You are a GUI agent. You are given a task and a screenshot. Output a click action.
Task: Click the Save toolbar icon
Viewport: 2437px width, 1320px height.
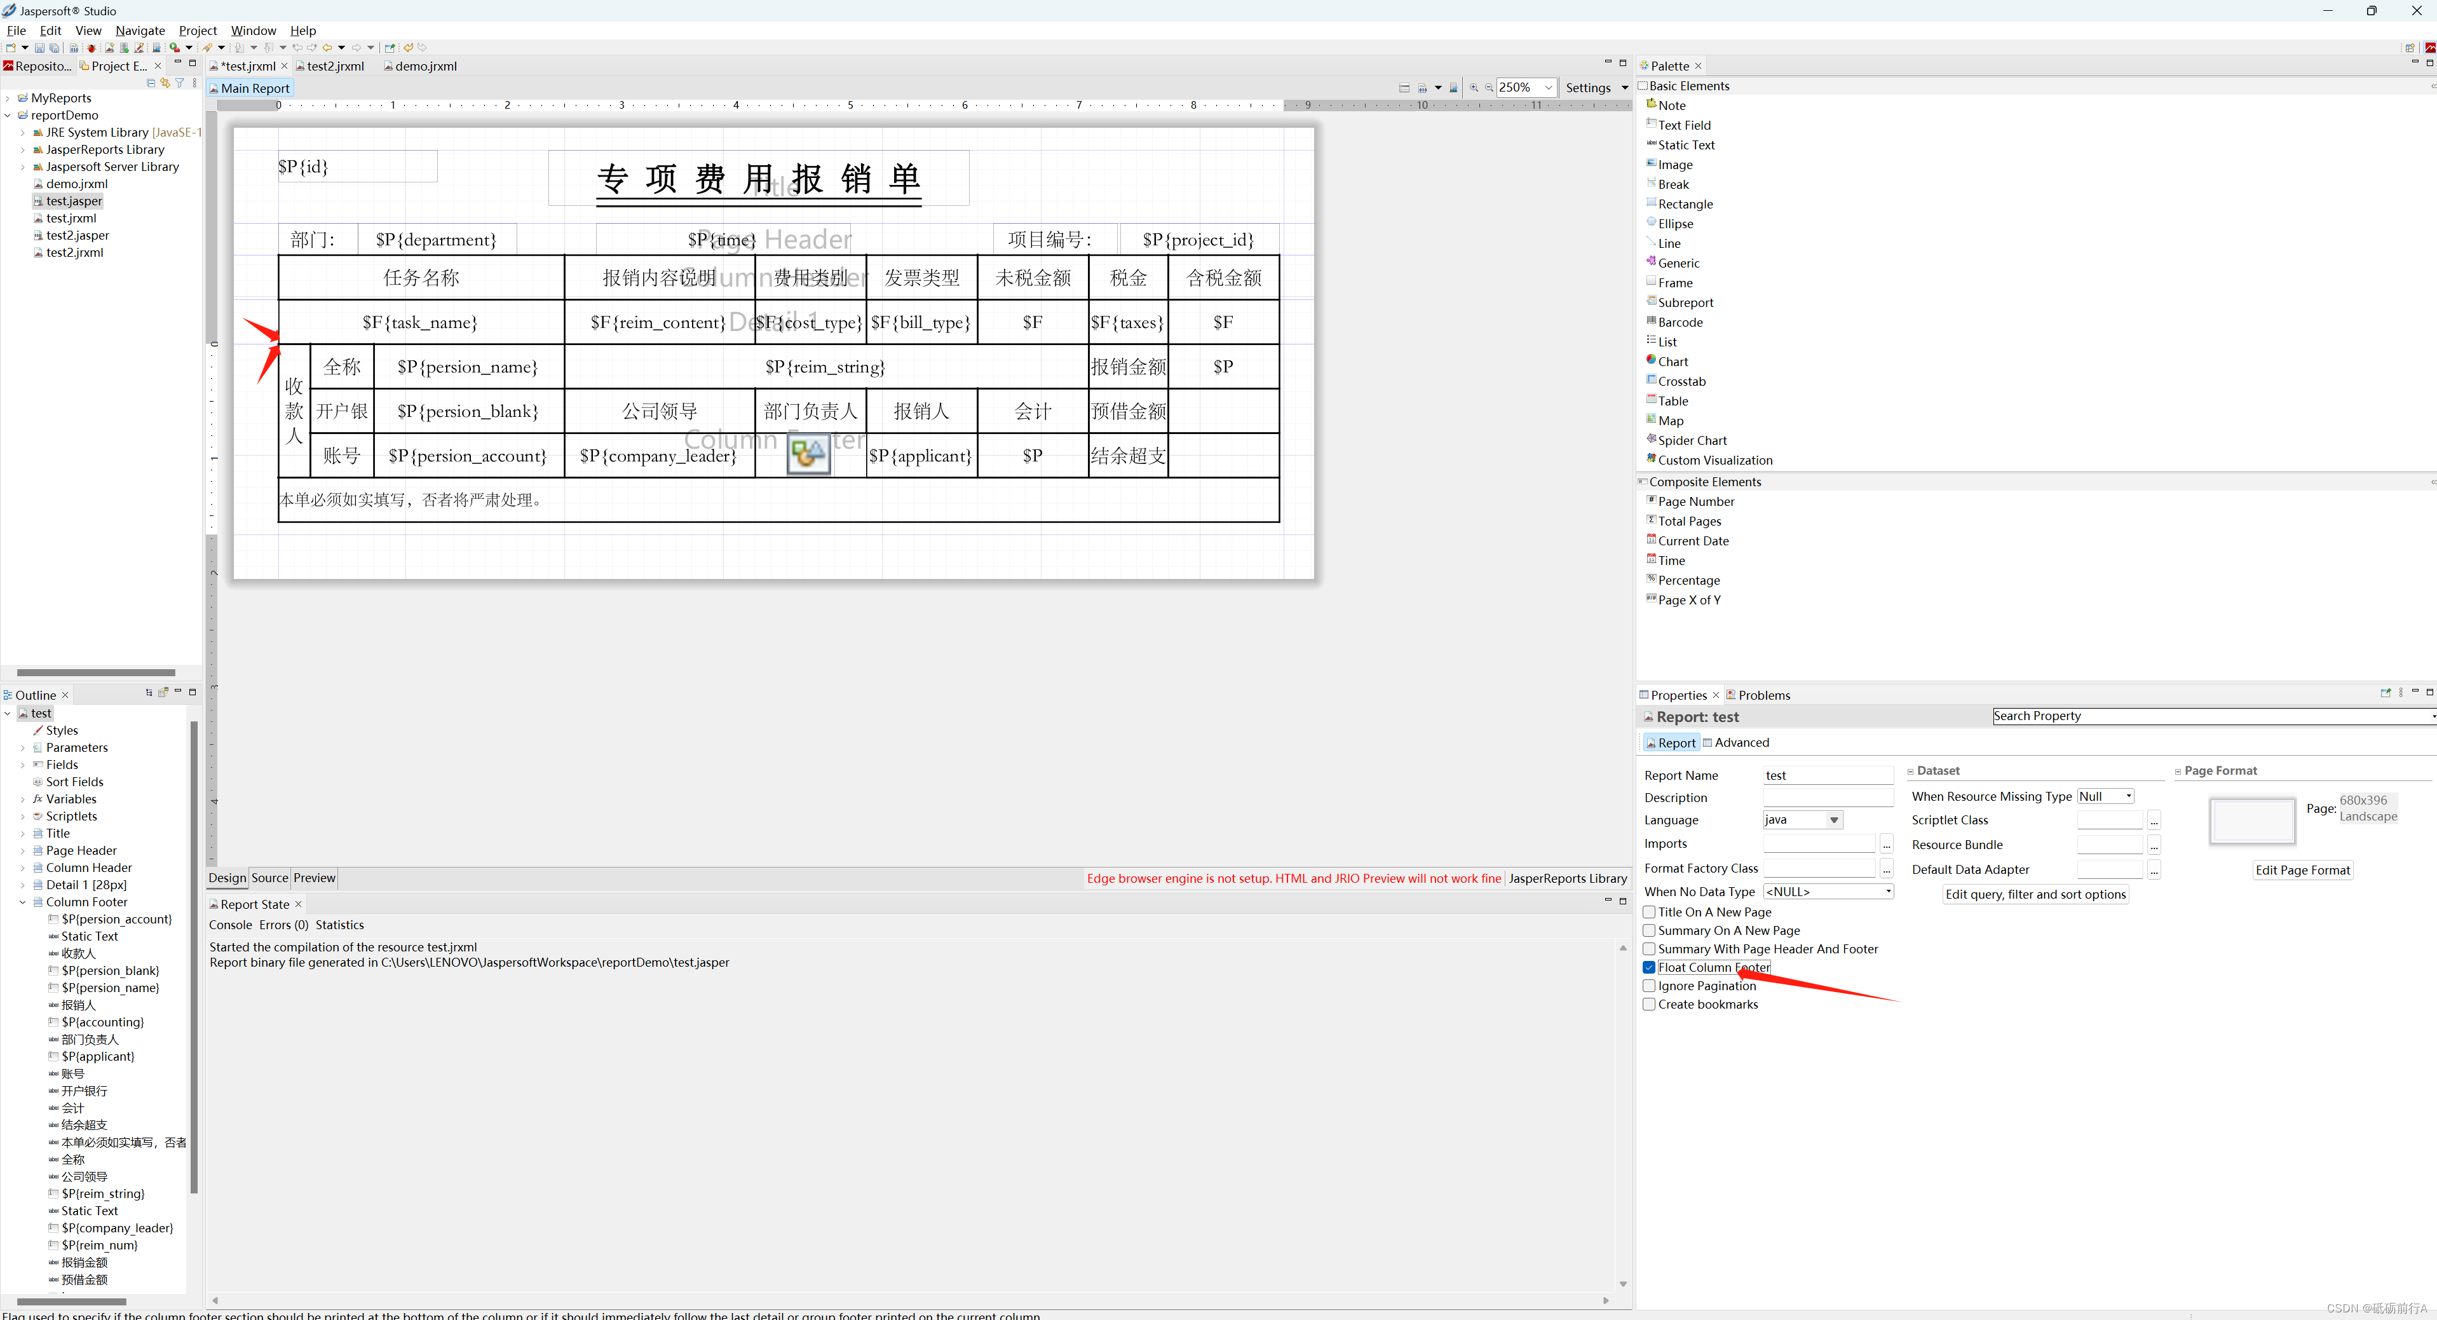40,48
